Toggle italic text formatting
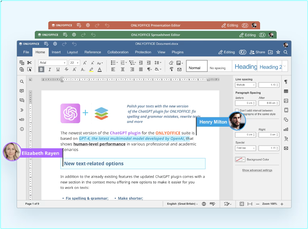The height and width of the screenshot is (229, 308). point(49,70)
